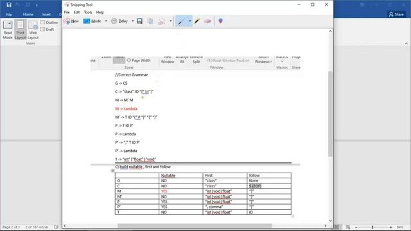Switch Word to Read Mode view

8,30
